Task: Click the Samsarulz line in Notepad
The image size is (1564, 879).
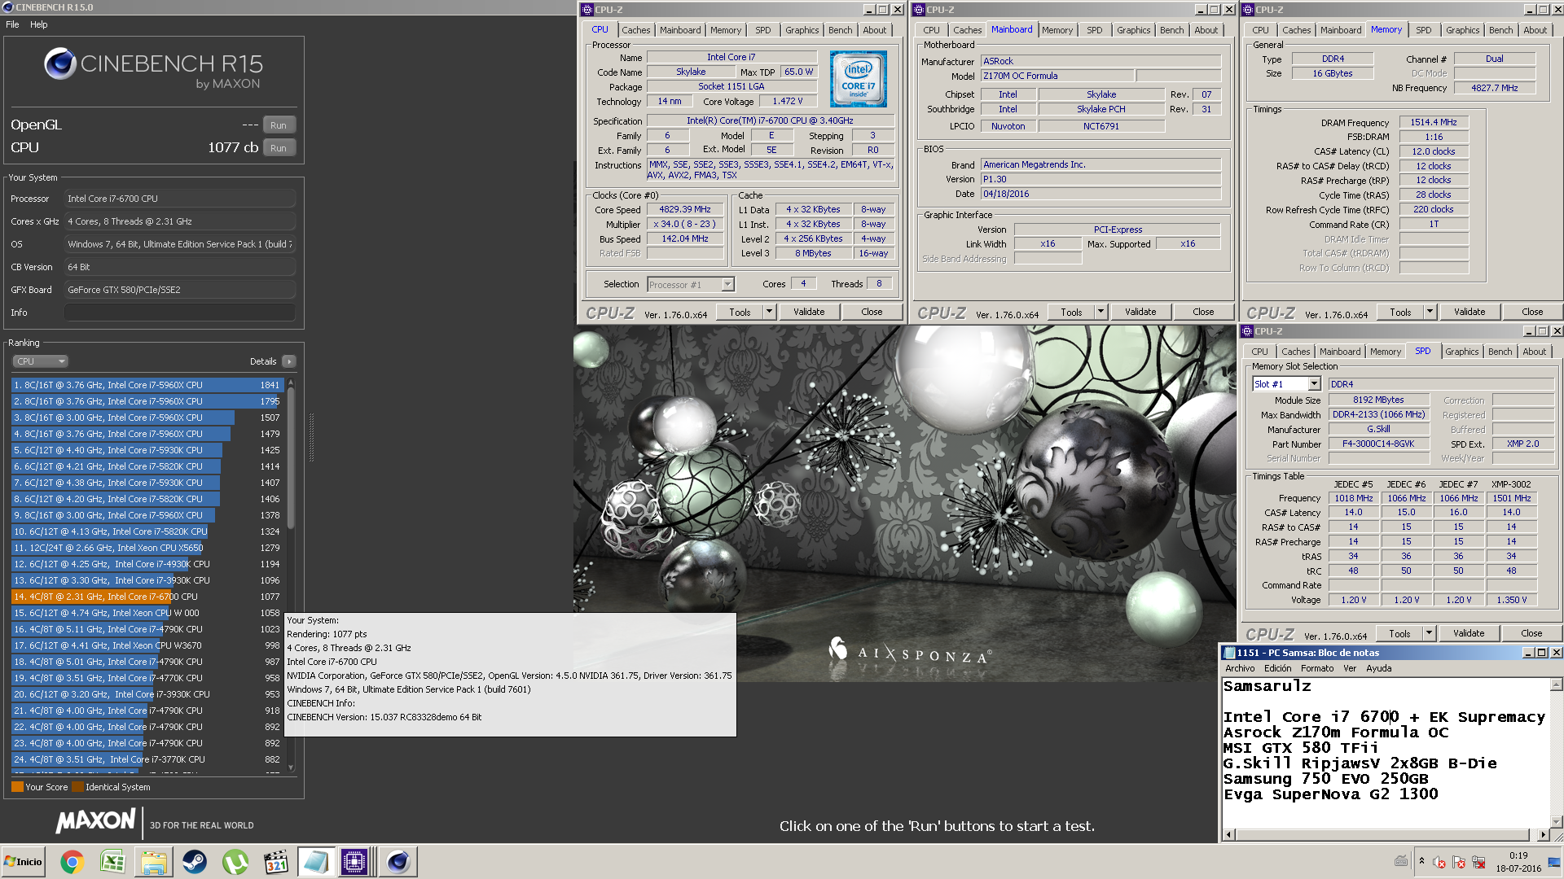Action: pyautogui.click(x=1267, y=686)
